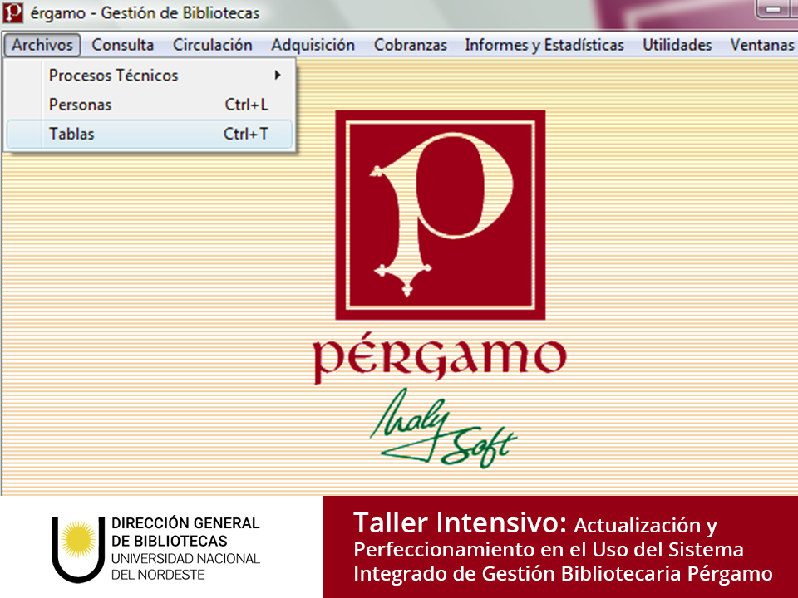The height and width of the screenshot is (598, 798).
Task: Click the Pérgamo app icon in title bar
Action: coord(12,12)
